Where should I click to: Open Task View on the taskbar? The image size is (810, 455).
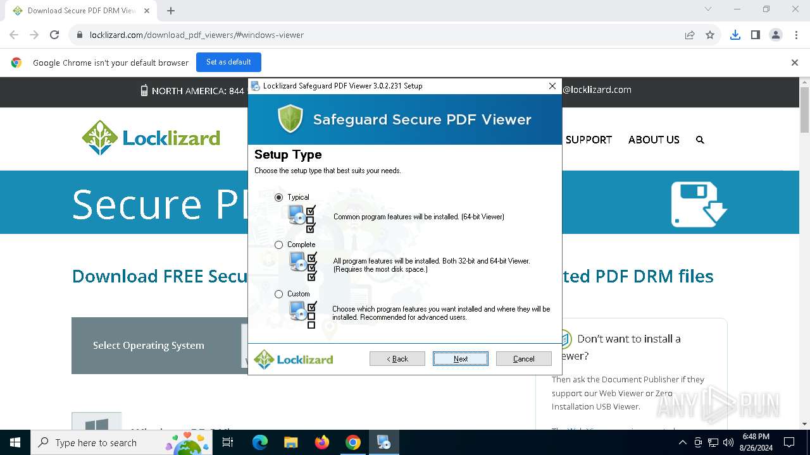click(228, 442)
